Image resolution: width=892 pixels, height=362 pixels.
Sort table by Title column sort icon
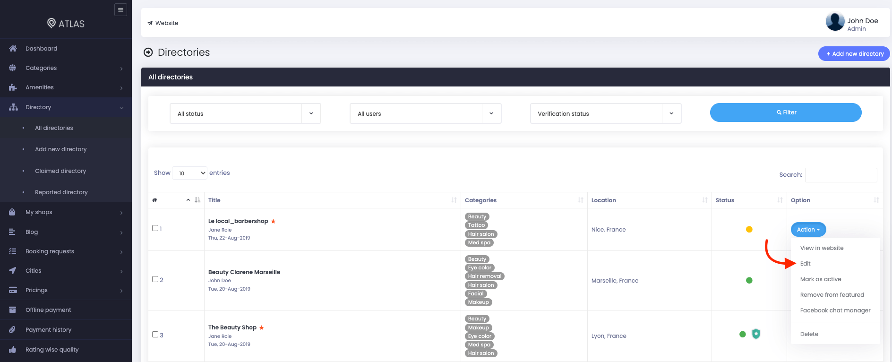point(454,200)
